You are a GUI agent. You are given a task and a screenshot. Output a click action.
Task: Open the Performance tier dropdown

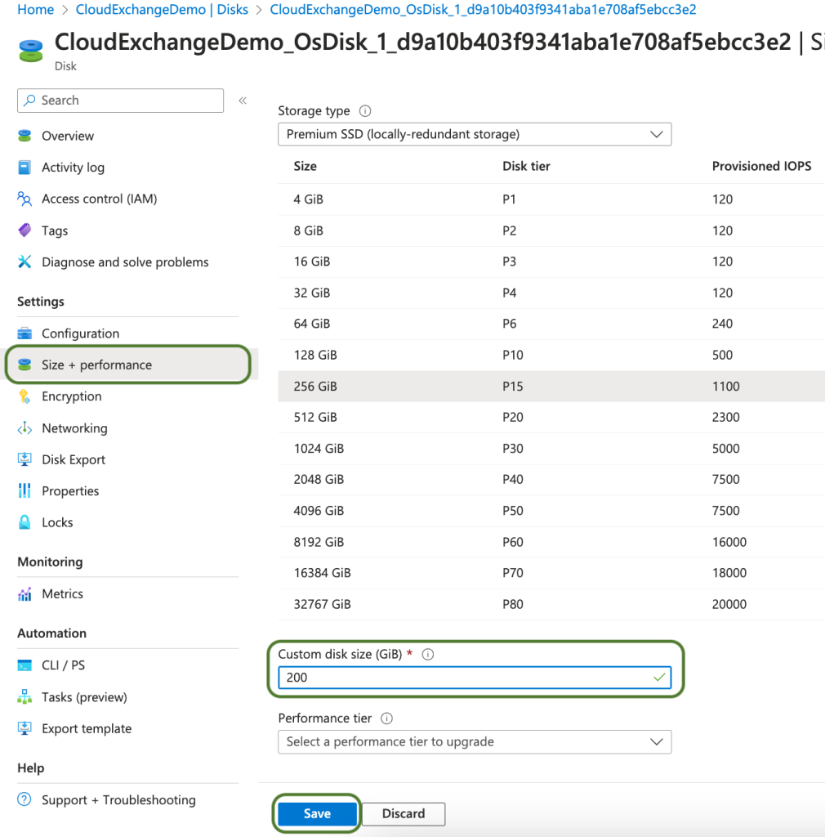click(x=475, y=742)
